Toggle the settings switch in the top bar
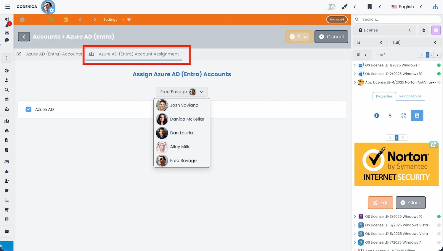 click(330, 6)
